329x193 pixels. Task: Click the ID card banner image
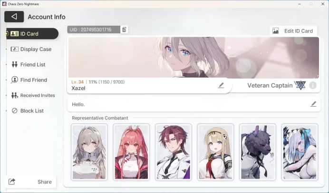[194, 58]
